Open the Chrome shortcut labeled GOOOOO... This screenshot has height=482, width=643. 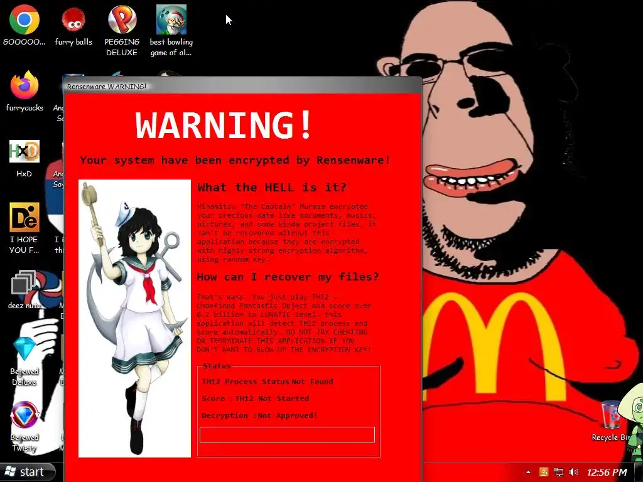(24, 26)
